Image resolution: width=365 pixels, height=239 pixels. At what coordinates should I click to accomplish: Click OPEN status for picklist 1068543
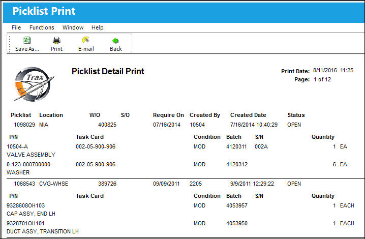pyautogui.click(x=294, y=184)
